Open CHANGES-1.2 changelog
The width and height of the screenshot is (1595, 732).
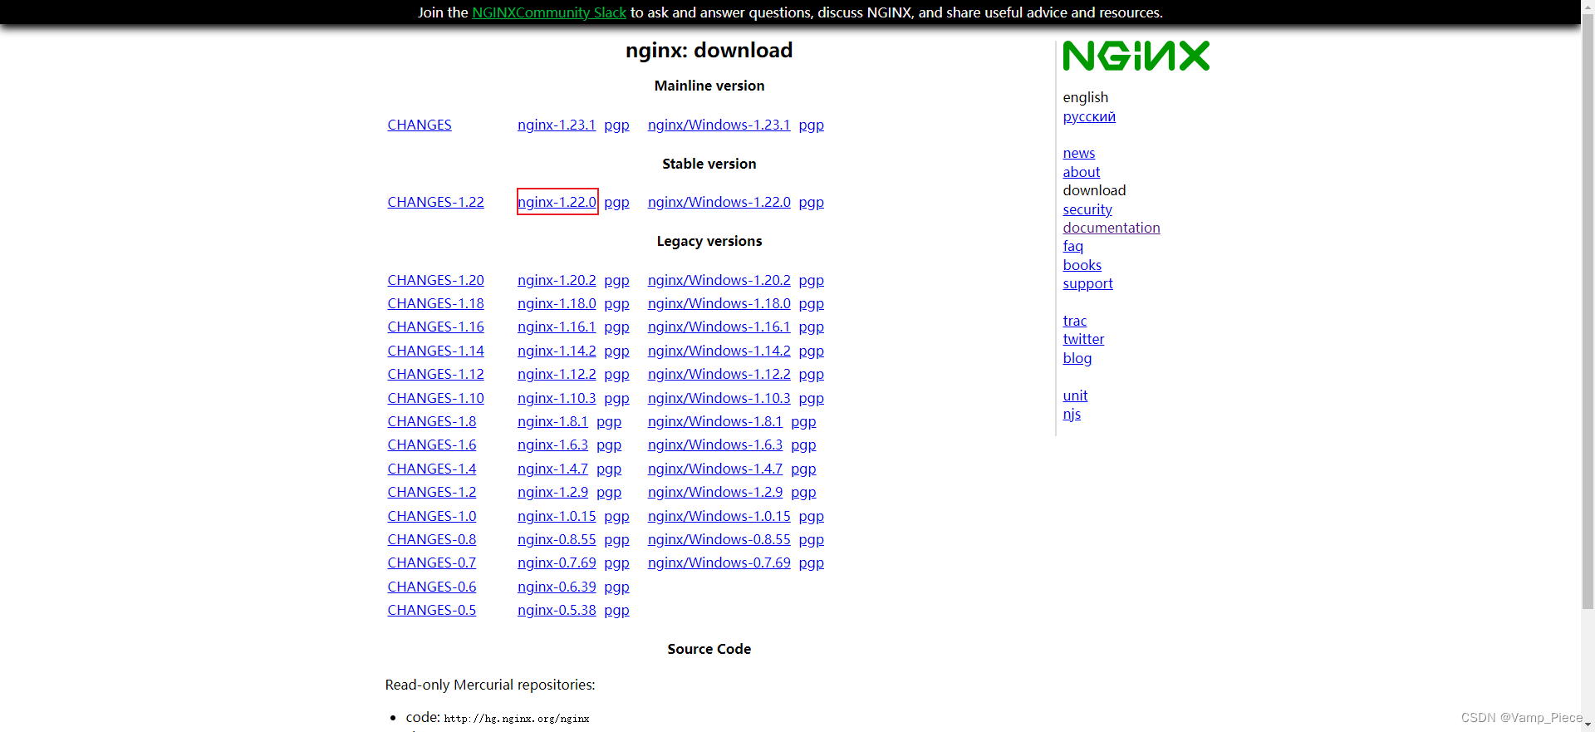(x=432, y=492)
